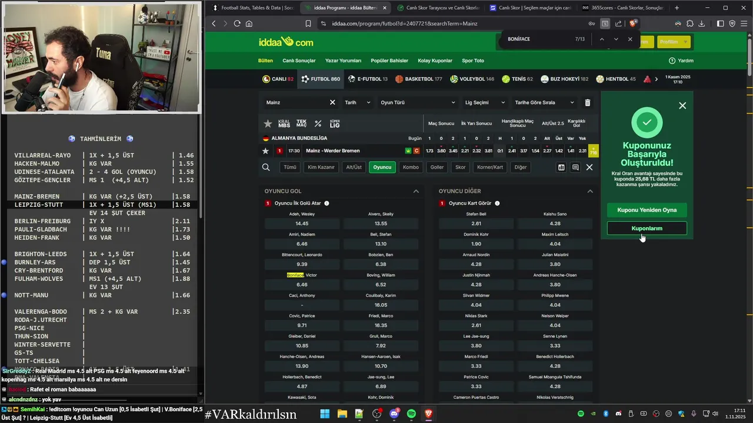Open the Tarihe Göre Sırala dropdown
Screen dimensions: 753x423
point(544,102)
